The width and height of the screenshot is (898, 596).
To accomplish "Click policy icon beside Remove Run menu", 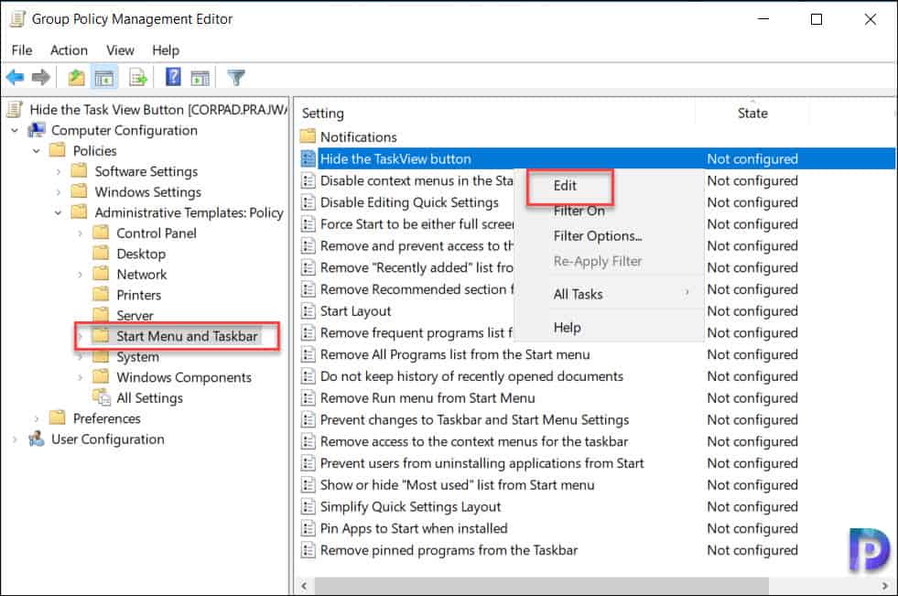I will point(308,398).
